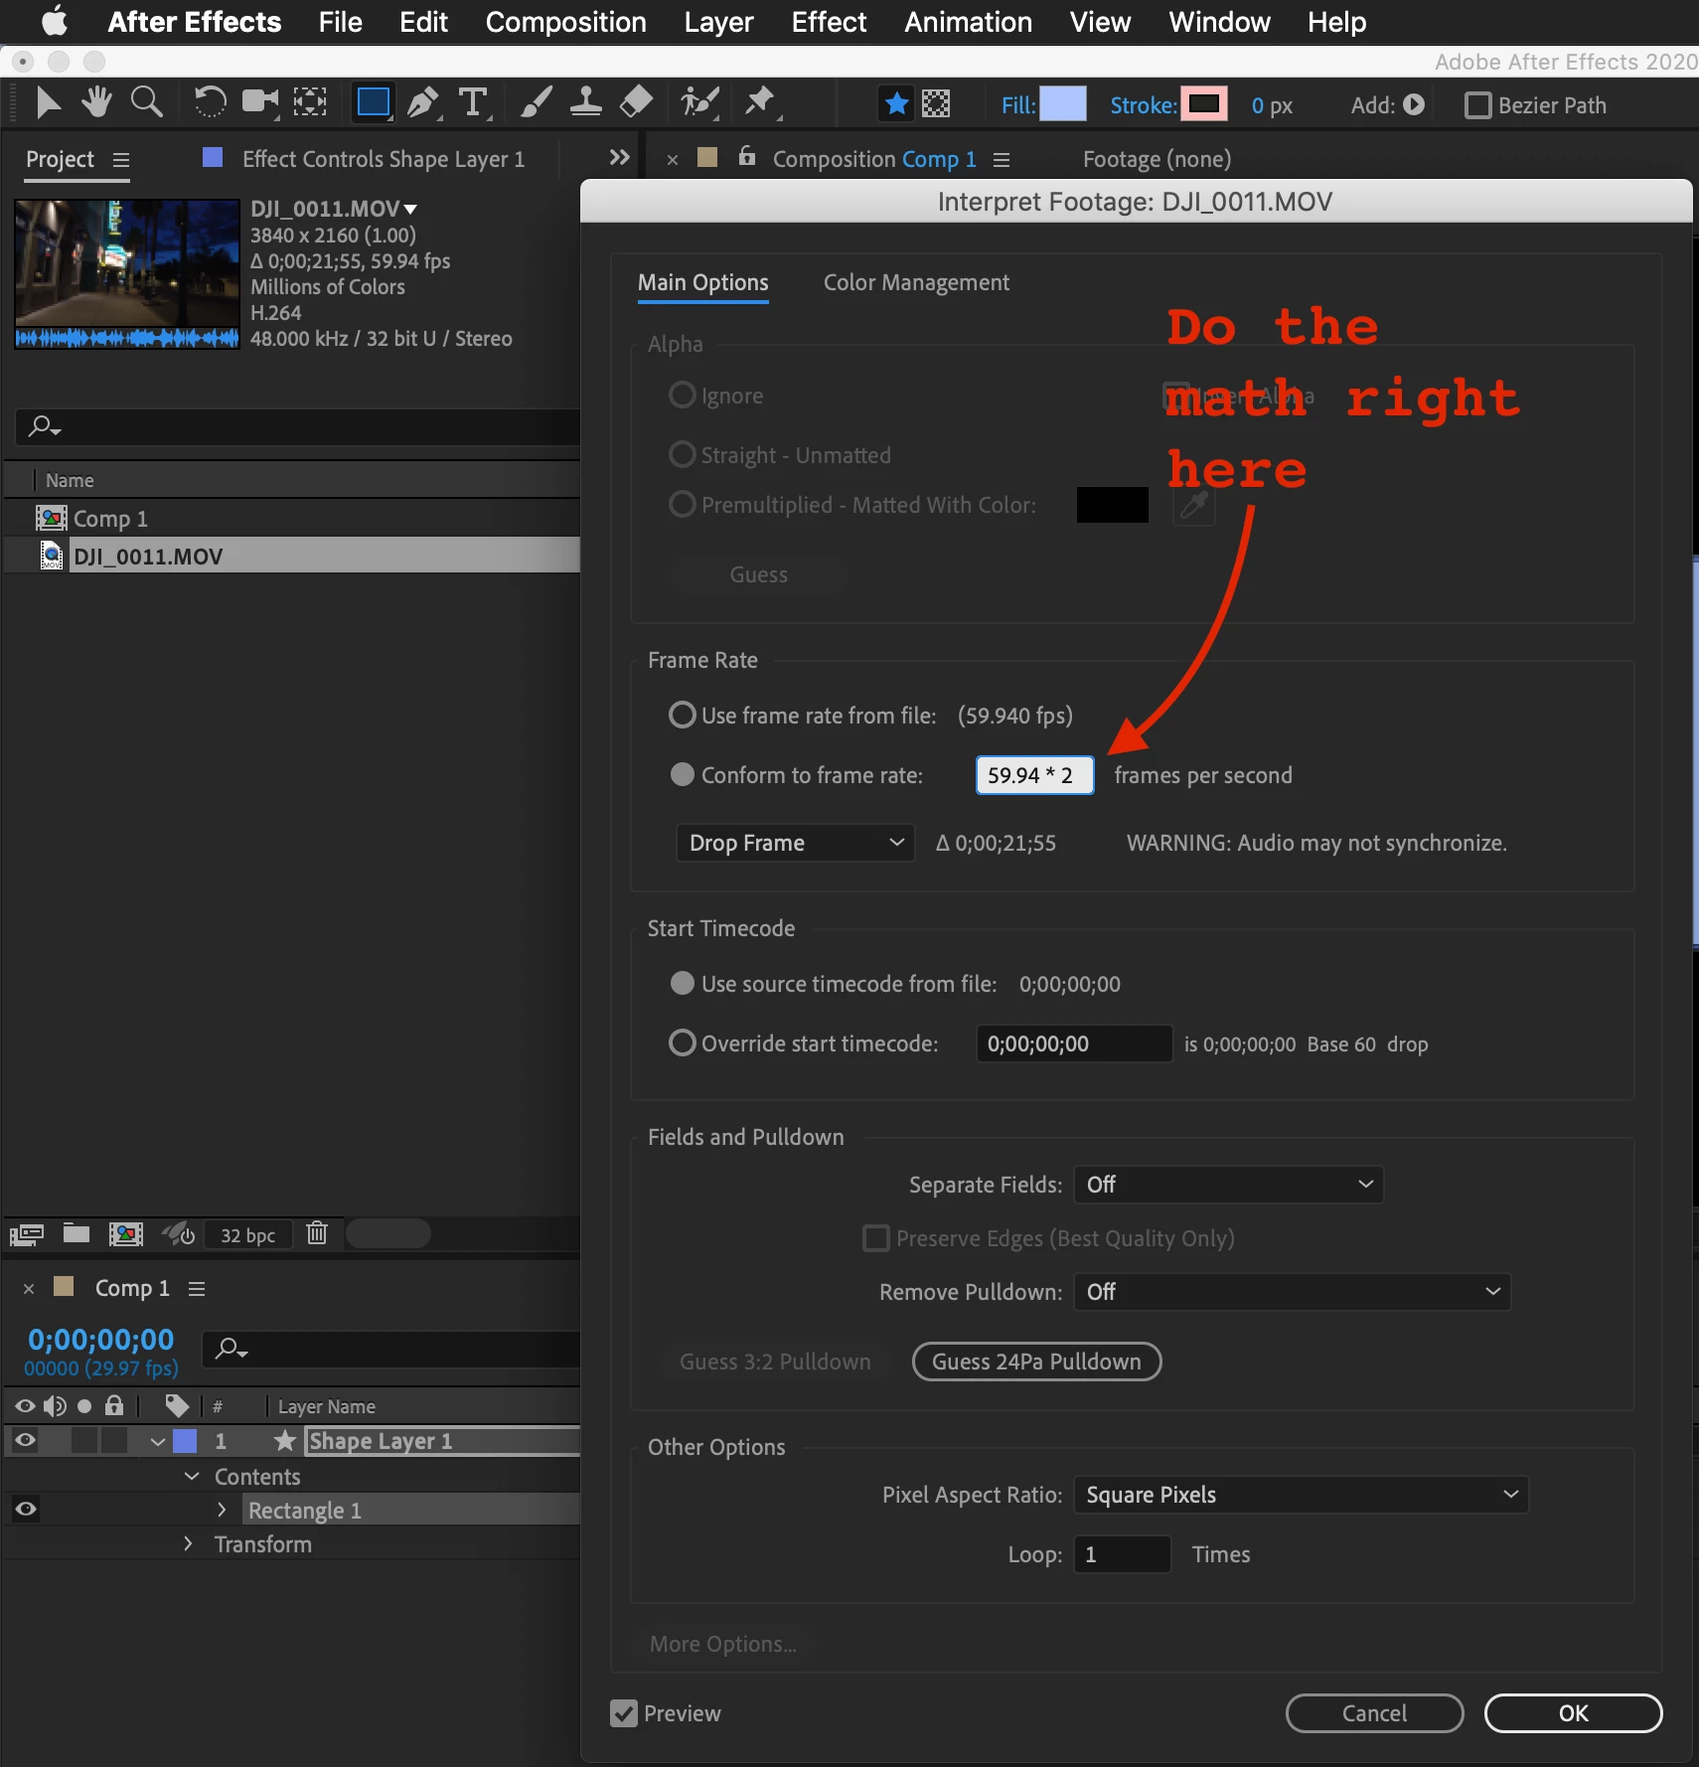This screenshot has width=1699, height=1767.
Task: Click the 32 bpc color depth button
Action: coord(248,1235)
